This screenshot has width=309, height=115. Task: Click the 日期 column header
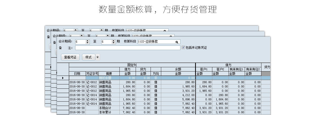point(77,74)
